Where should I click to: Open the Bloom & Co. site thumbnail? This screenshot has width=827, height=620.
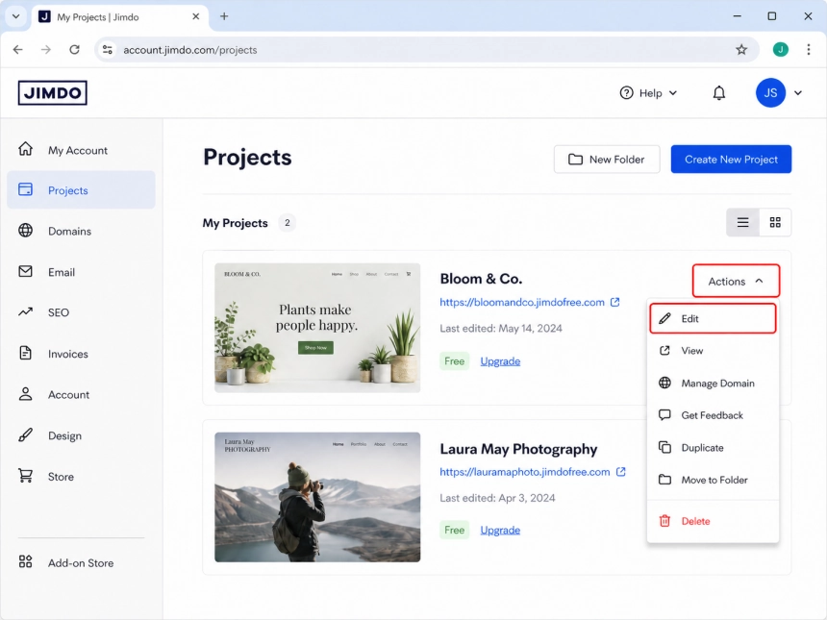coord(317,328)
